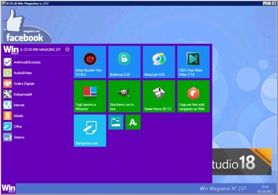The height and width of the screenshot is (195, 278).
Task: Click the Antivirus&Sicurezza shield icon
Action: coord(8,62)
